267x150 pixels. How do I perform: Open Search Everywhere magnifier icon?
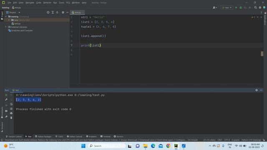(255, 7)
